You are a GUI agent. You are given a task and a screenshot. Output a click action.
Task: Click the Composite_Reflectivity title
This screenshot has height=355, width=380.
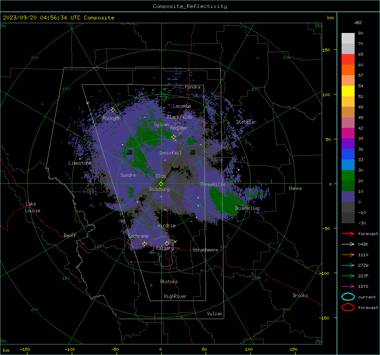click(x=190, y=6)
